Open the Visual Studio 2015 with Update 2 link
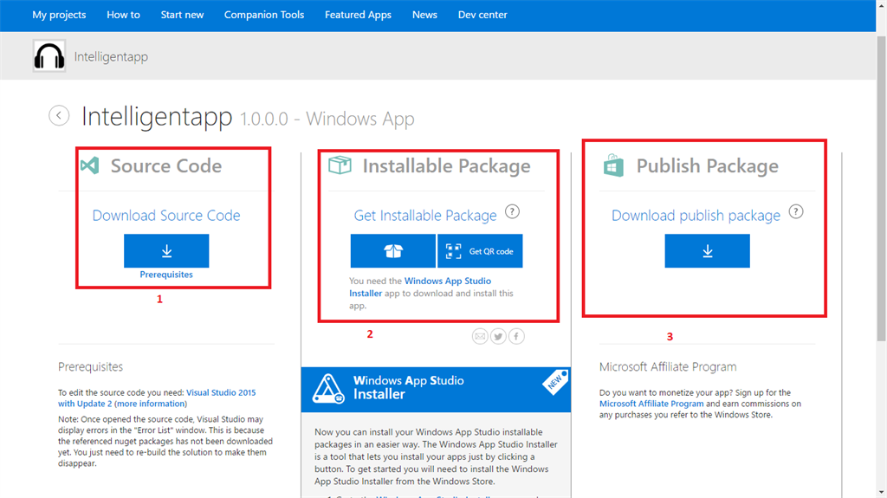887x498 pixels. coord(221,392)
